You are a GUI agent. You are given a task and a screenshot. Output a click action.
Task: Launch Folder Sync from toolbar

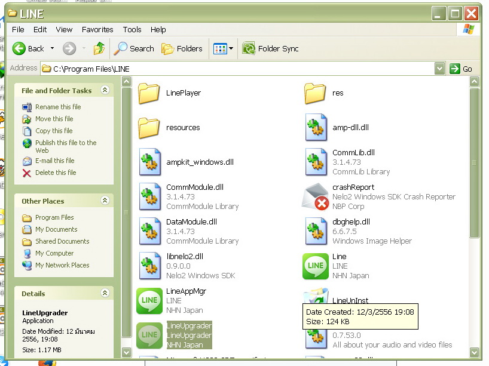click(270, 48)
